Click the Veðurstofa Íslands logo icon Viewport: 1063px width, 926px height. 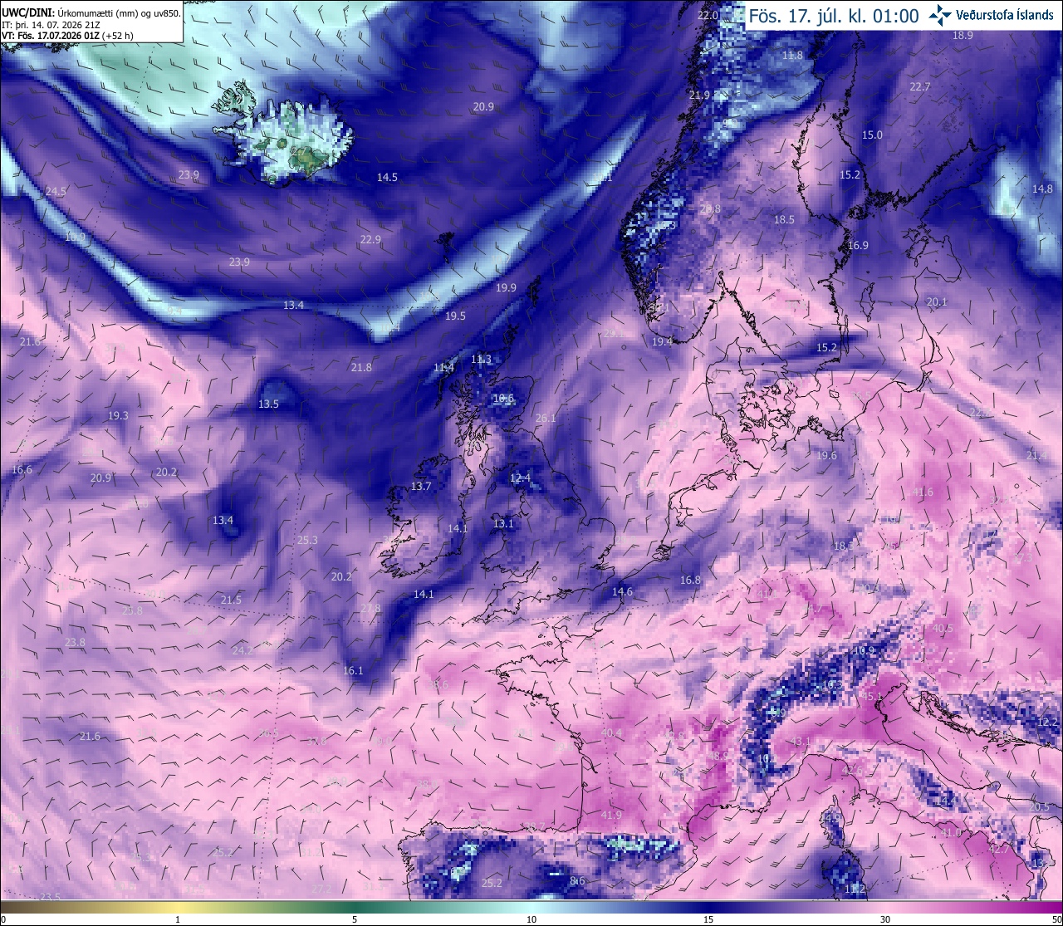(940, 14)
